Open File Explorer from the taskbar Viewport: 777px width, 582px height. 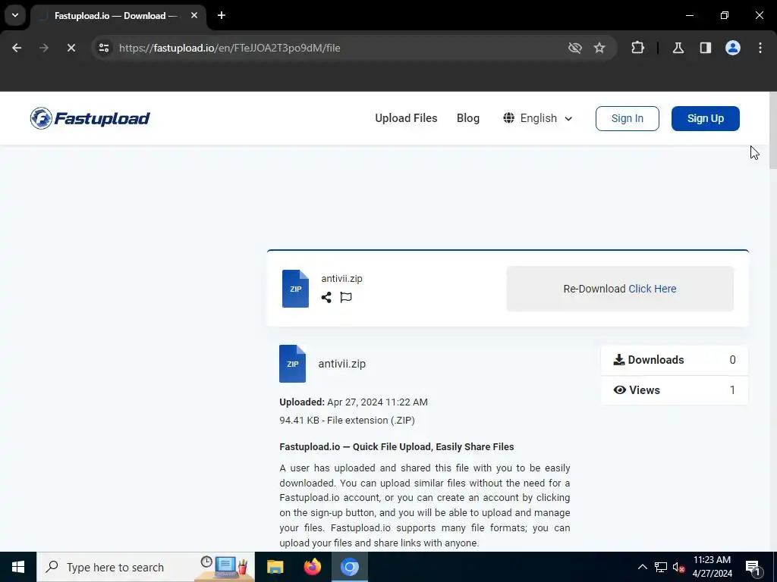click(x=275, y=567)
